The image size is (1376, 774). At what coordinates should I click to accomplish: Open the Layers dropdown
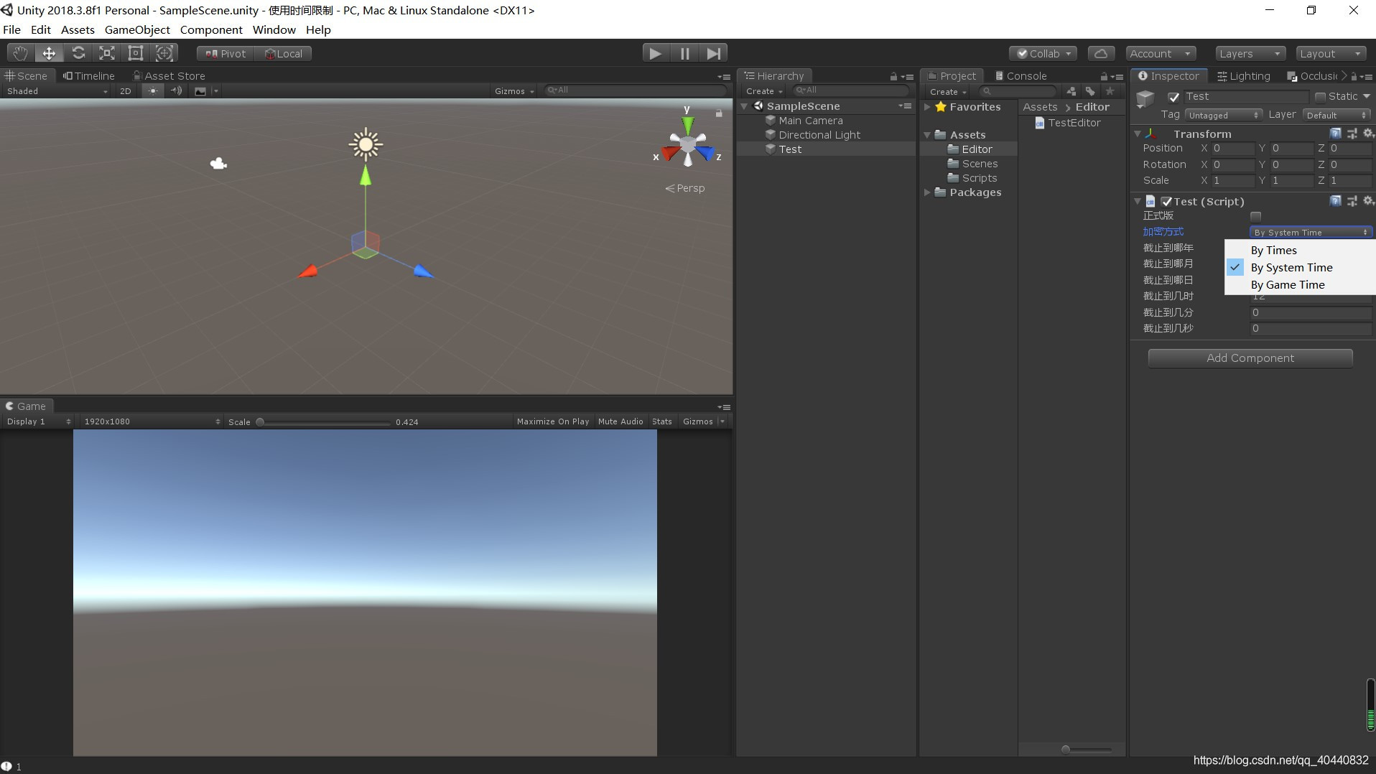1250,54
